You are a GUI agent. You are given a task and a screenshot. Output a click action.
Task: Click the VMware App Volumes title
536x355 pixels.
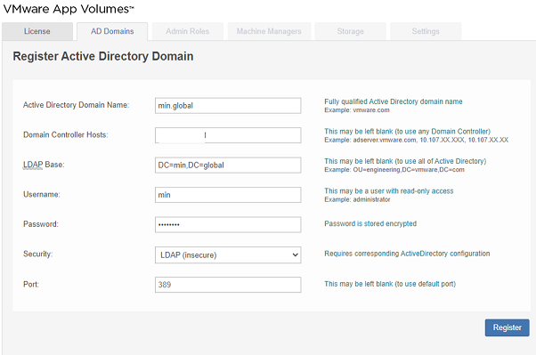click(69, 9)
